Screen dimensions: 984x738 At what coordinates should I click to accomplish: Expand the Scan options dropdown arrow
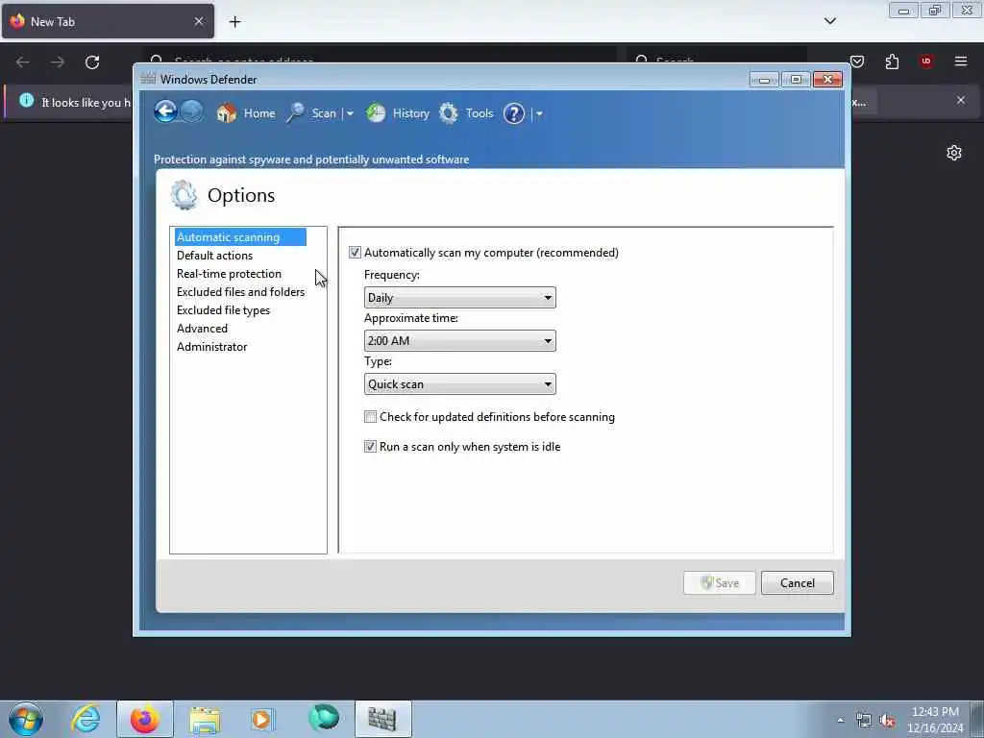pos(350,114)
